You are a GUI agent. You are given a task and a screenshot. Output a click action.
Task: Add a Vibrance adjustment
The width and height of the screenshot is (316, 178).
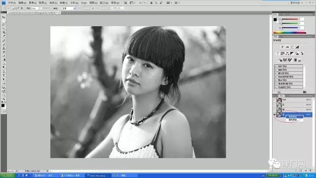click(x=277, y=53)
